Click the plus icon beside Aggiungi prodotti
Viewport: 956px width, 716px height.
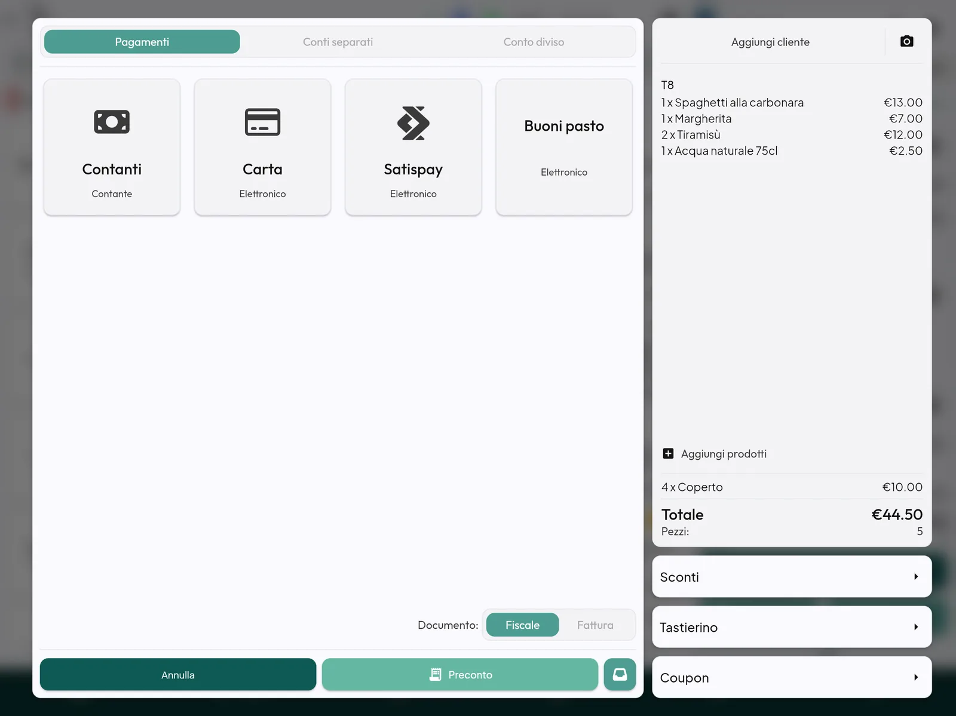click(x=668, y=454)
